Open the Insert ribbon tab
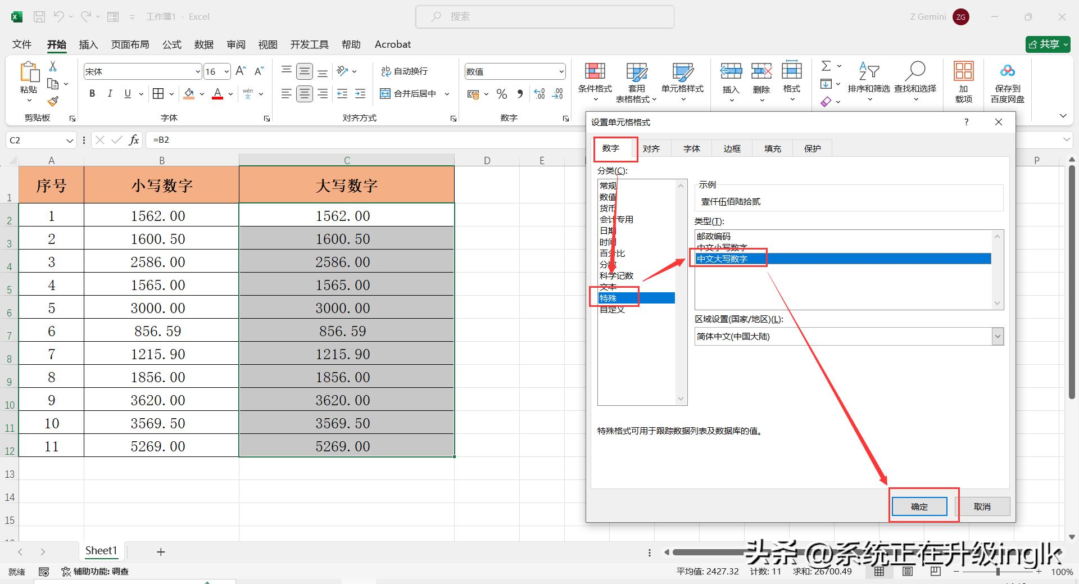 (88, 44)
